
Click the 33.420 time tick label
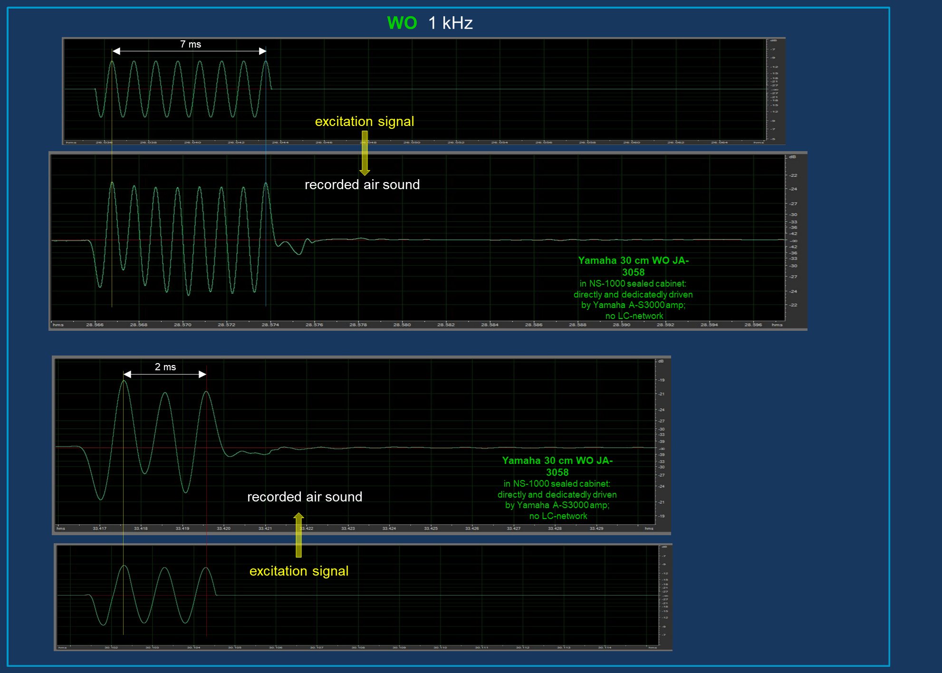pyautogui.click(x=224, y=529)
